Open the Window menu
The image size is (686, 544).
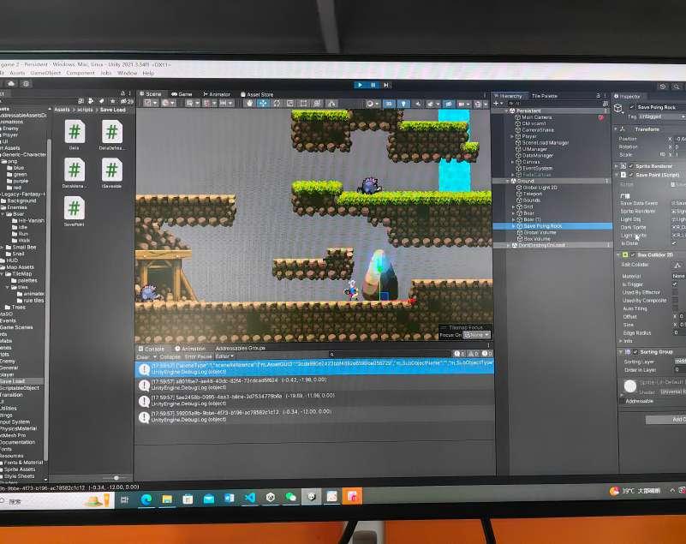(x=128, y=73)
